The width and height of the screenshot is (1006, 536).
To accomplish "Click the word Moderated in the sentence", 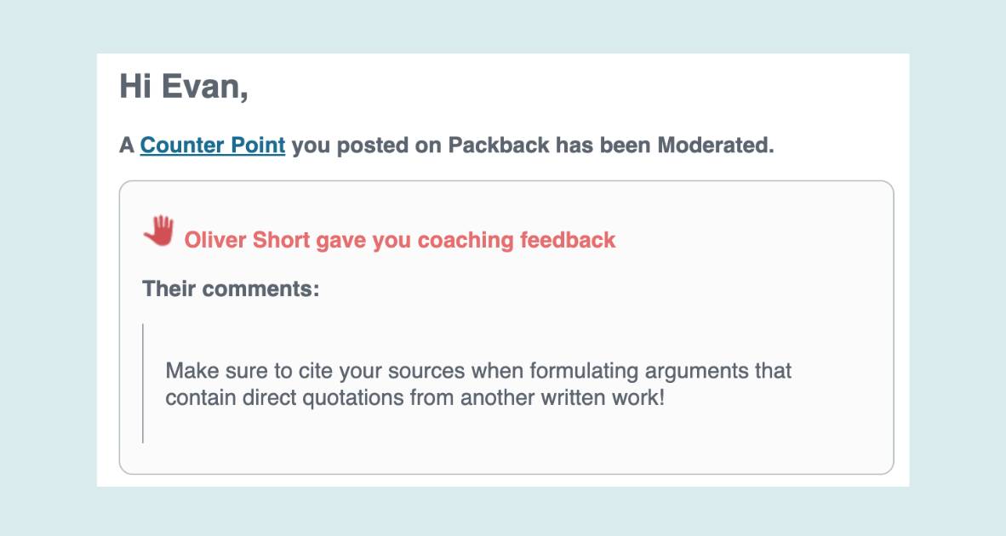I will (716, 145).
